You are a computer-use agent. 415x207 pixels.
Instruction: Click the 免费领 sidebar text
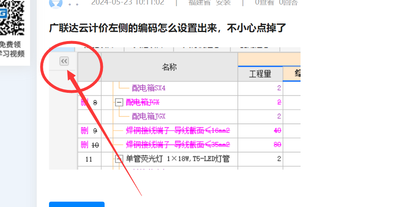pos(10,44)
